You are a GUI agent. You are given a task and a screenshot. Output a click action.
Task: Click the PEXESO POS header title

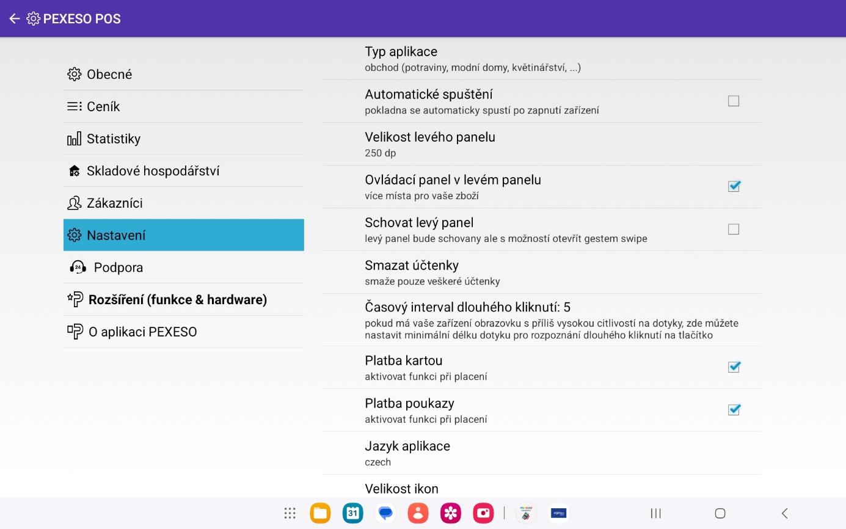82,19
